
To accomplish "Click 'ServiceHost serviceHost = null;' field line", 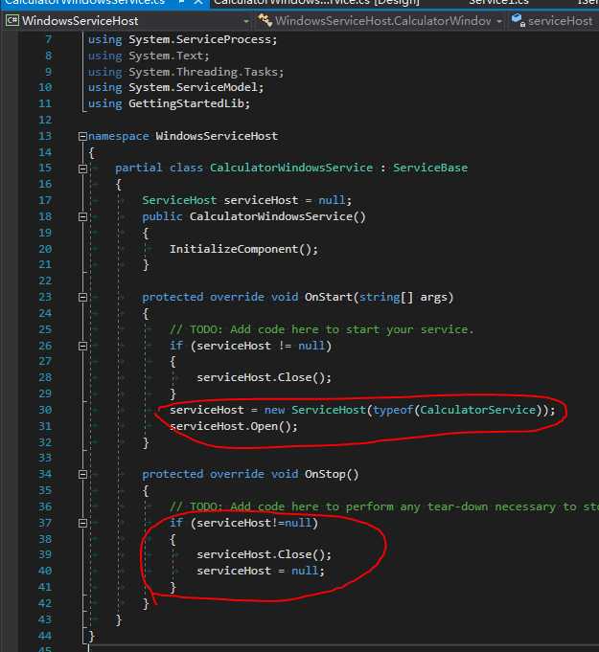I will 247,200.
